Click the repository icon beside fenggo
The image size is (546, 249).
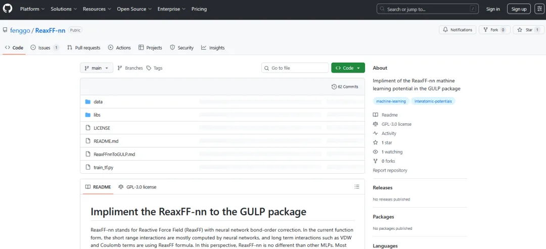click(x=5, y=30)
